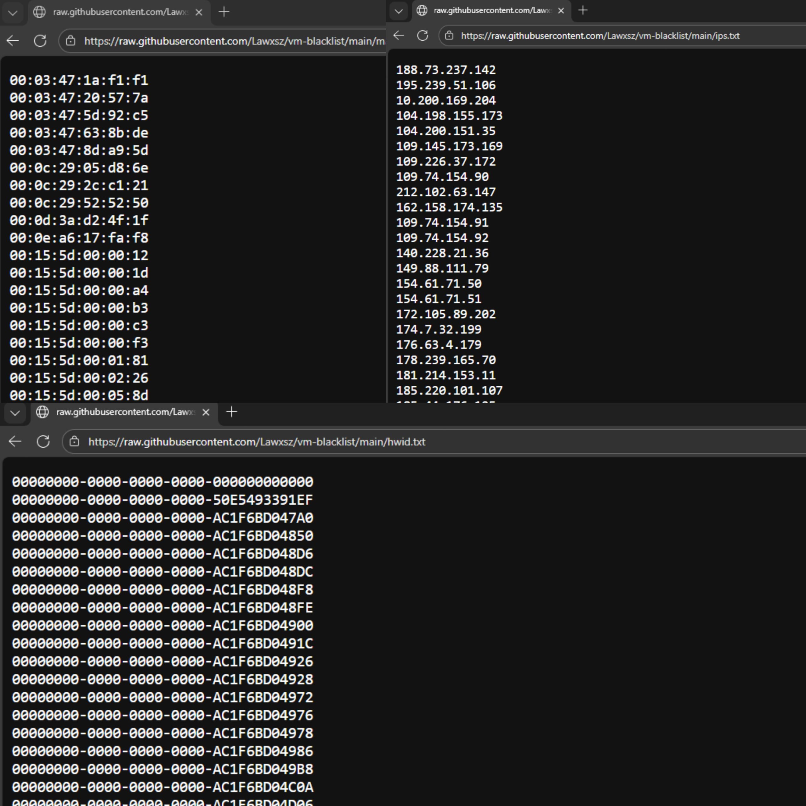
Task: Click MAC address 00:15:5d:00:00:a4
Action: point(79,290)
